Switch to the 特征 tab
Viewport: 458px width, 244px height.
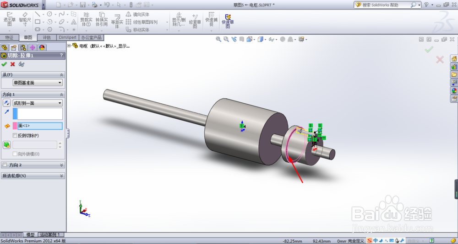point(9,37)
